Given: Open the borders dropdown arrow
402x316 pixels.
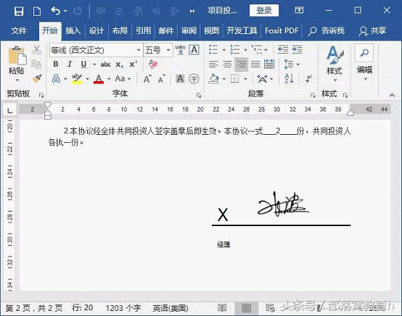Looking at the screenshot, I should point(245,79).
